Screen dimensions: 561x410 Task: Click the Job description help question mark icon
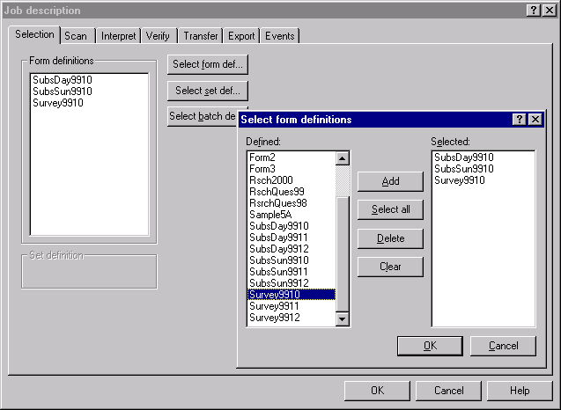pos(534,10)
